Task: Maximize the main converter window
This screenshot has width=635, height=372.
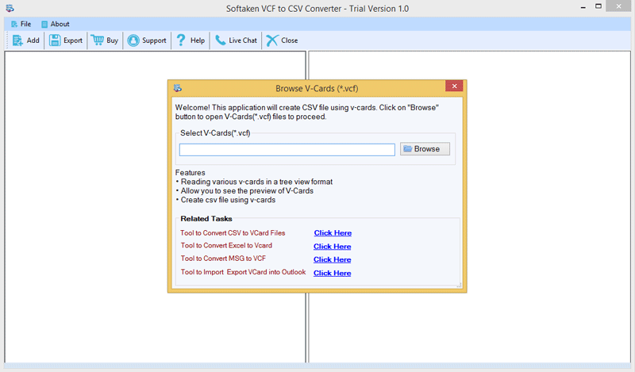Action: (598, 6)
